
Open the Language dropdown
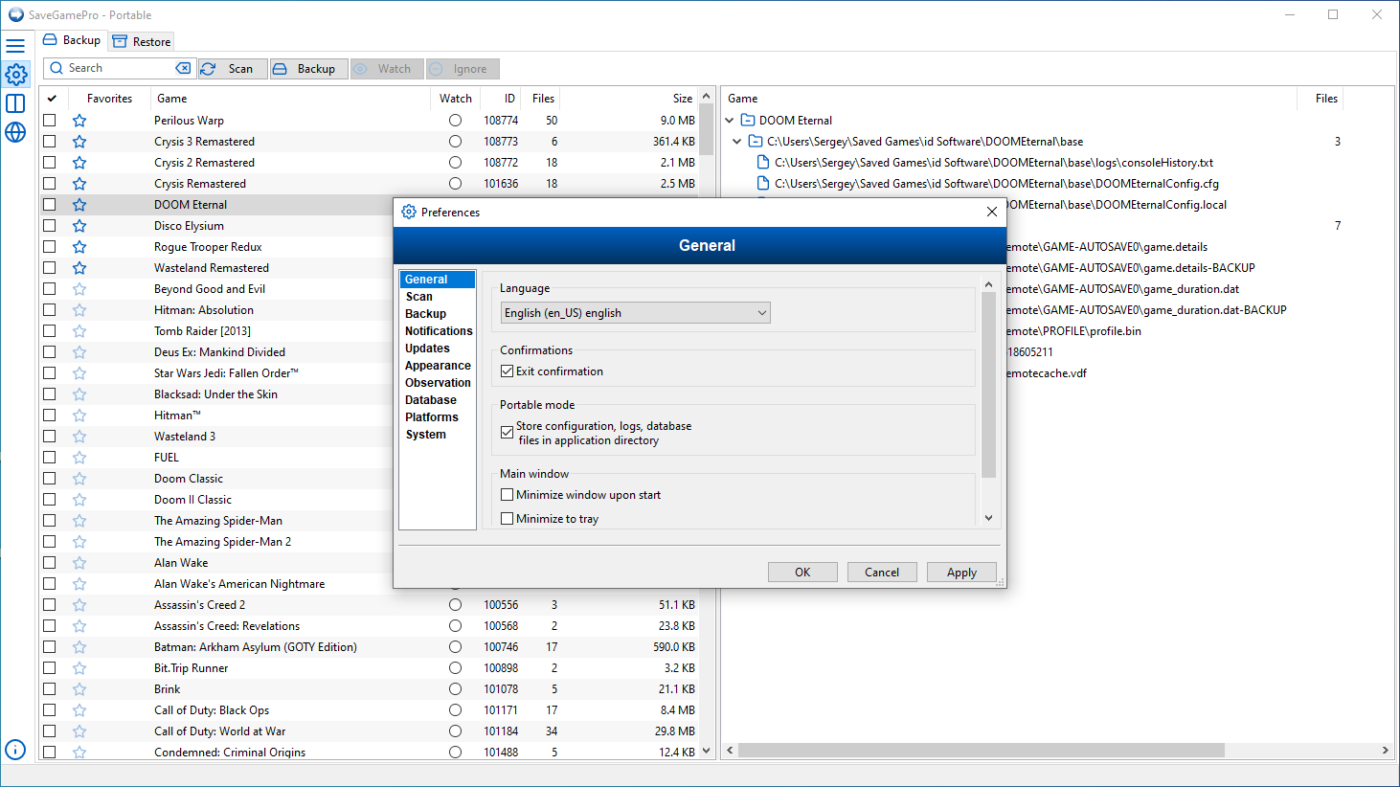click(636, 313)
